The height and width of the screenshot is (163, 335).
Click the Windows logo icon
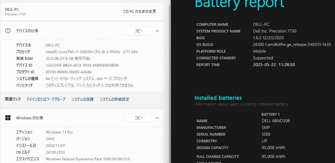click(8, 118)
